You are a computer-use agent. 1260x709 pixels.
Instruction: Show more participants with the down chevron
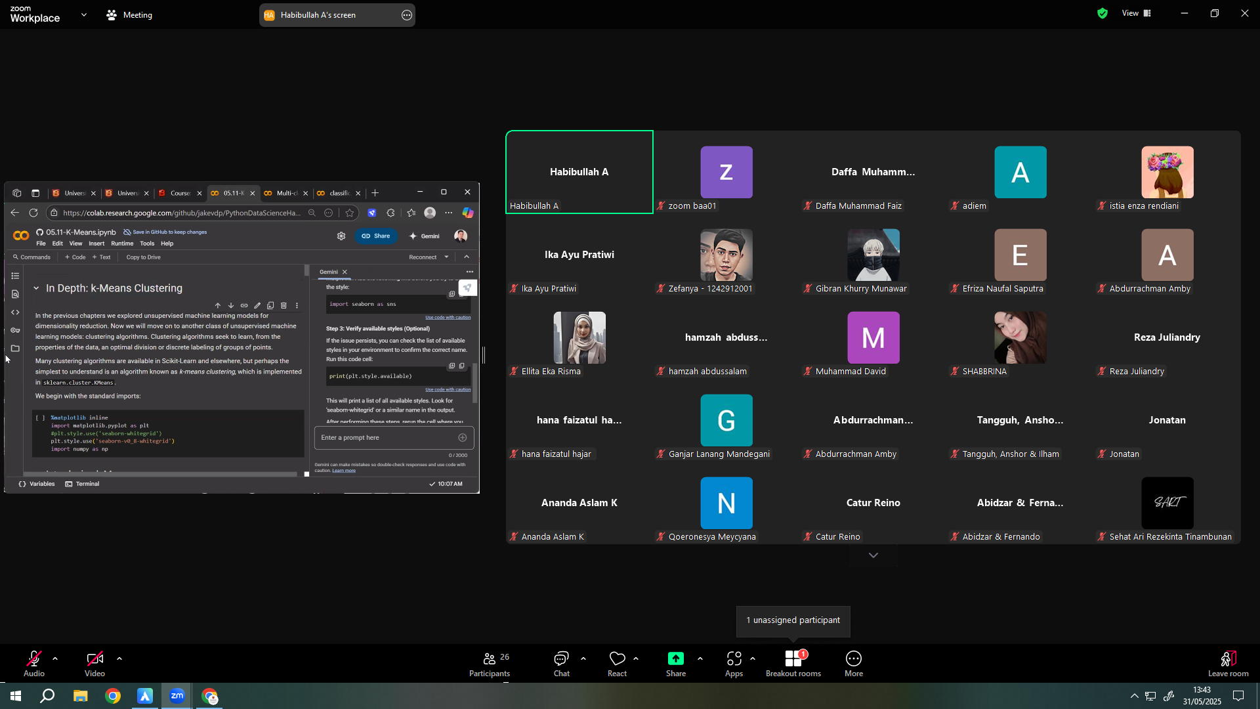[x=873, y=555]
